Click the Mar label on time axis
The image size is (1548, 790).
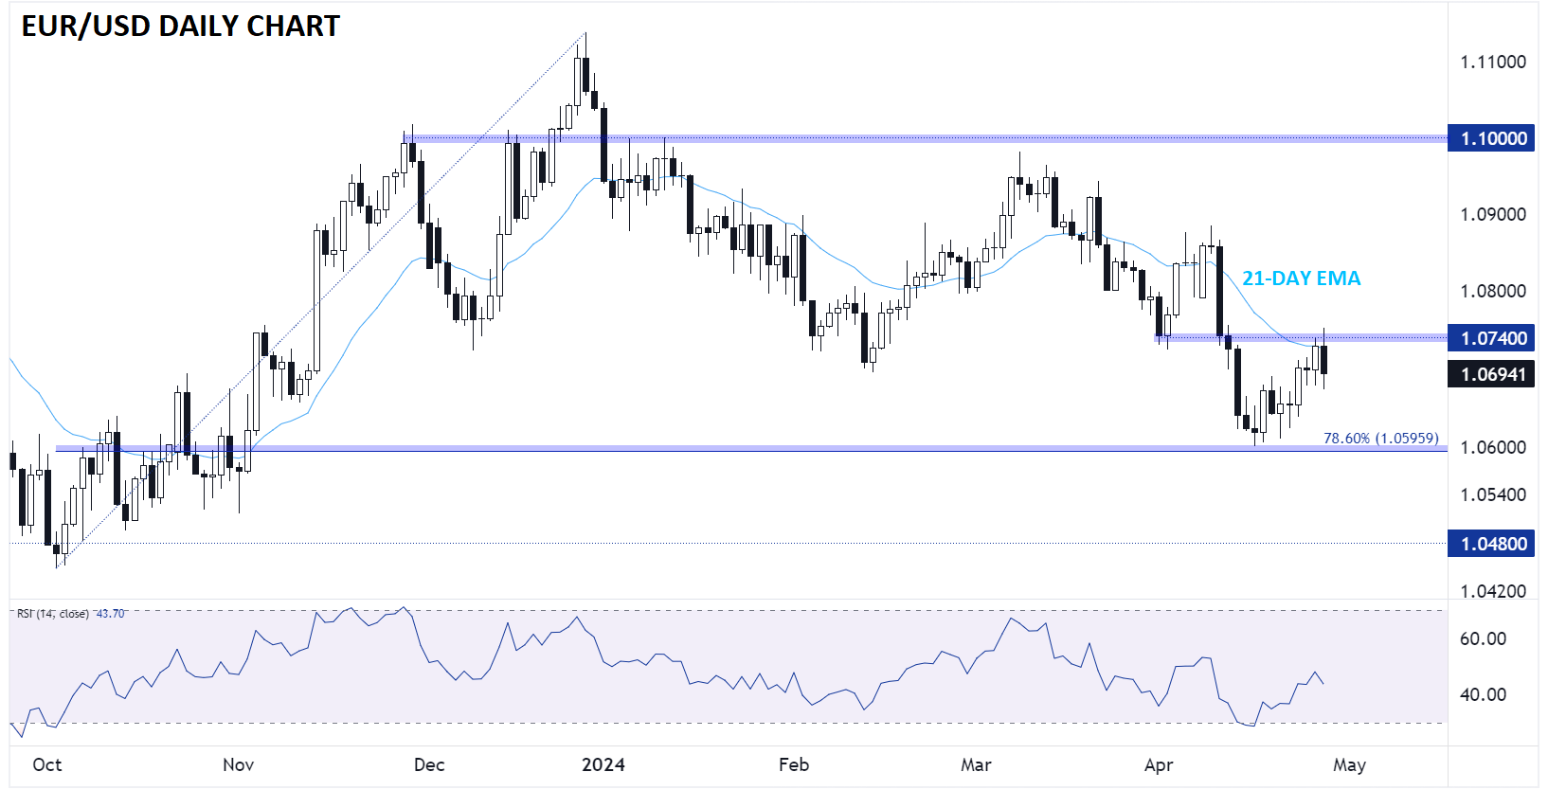tap(976, 765)
